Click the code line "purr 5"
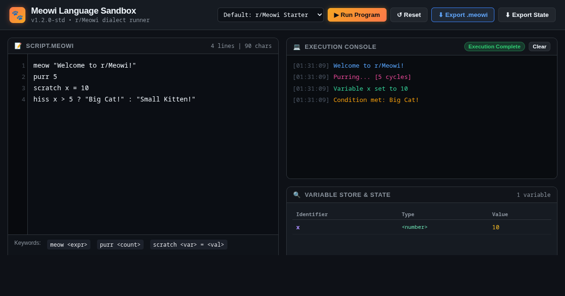 click(x=45, y=77)
